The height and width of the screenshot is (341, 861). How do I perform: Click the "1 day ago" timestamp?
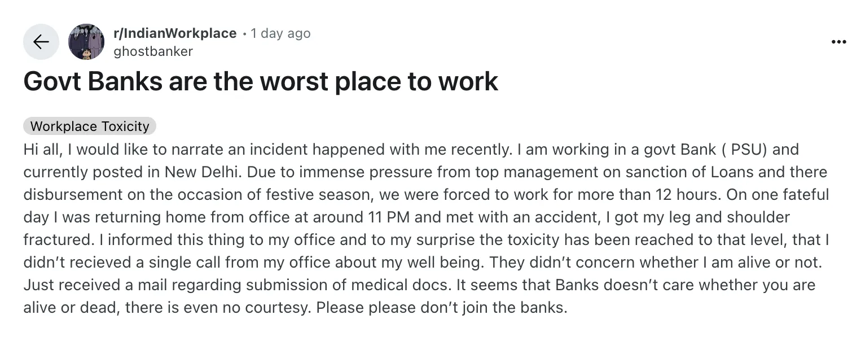[x=280, y=33]
